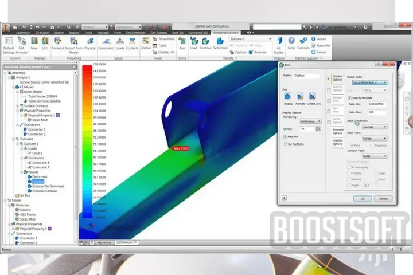Click the Deformed results icon

point(220,44)
